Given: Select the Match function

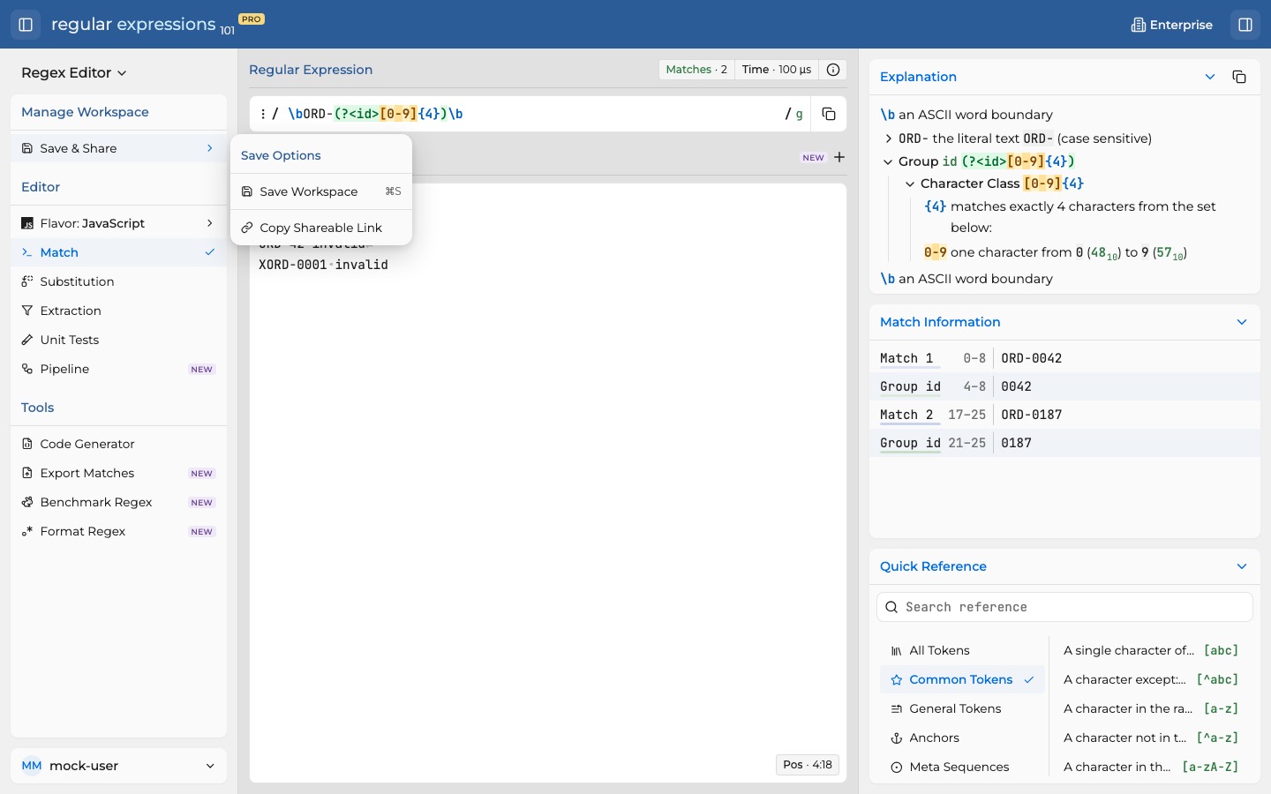Looking at the screenshot, I should coord(118,252).
